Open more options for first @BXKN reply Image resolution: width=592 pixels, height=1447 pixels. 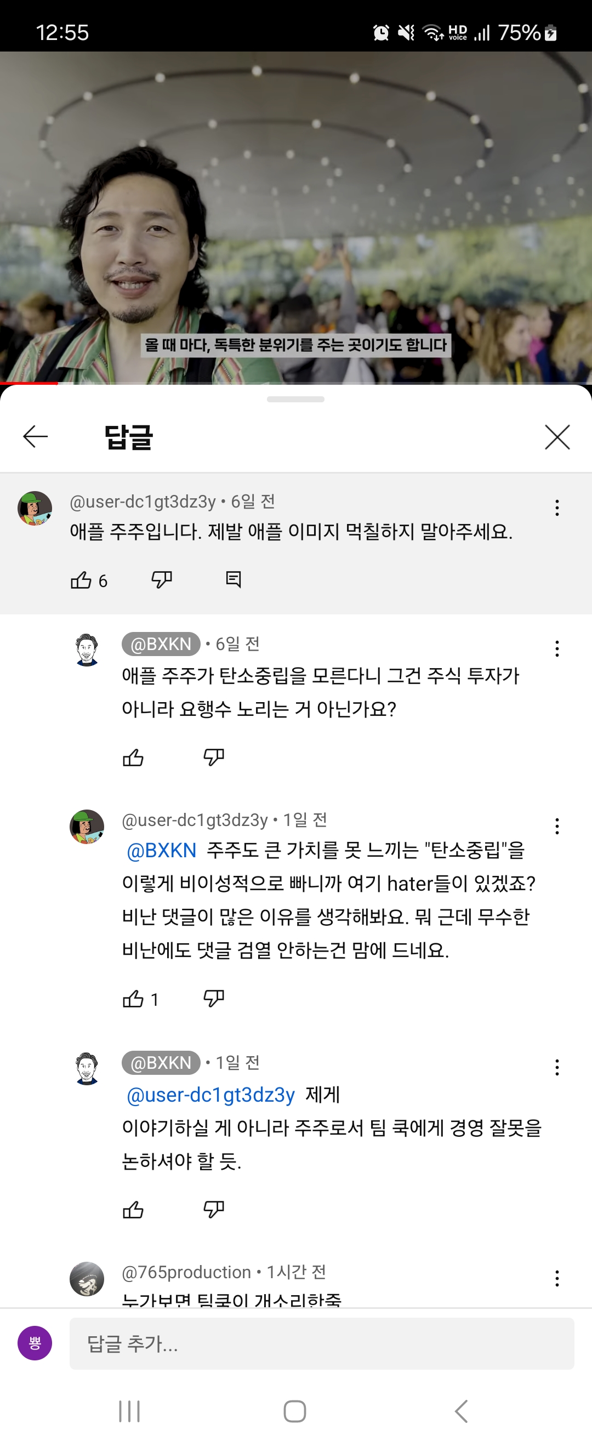(556, 649)
